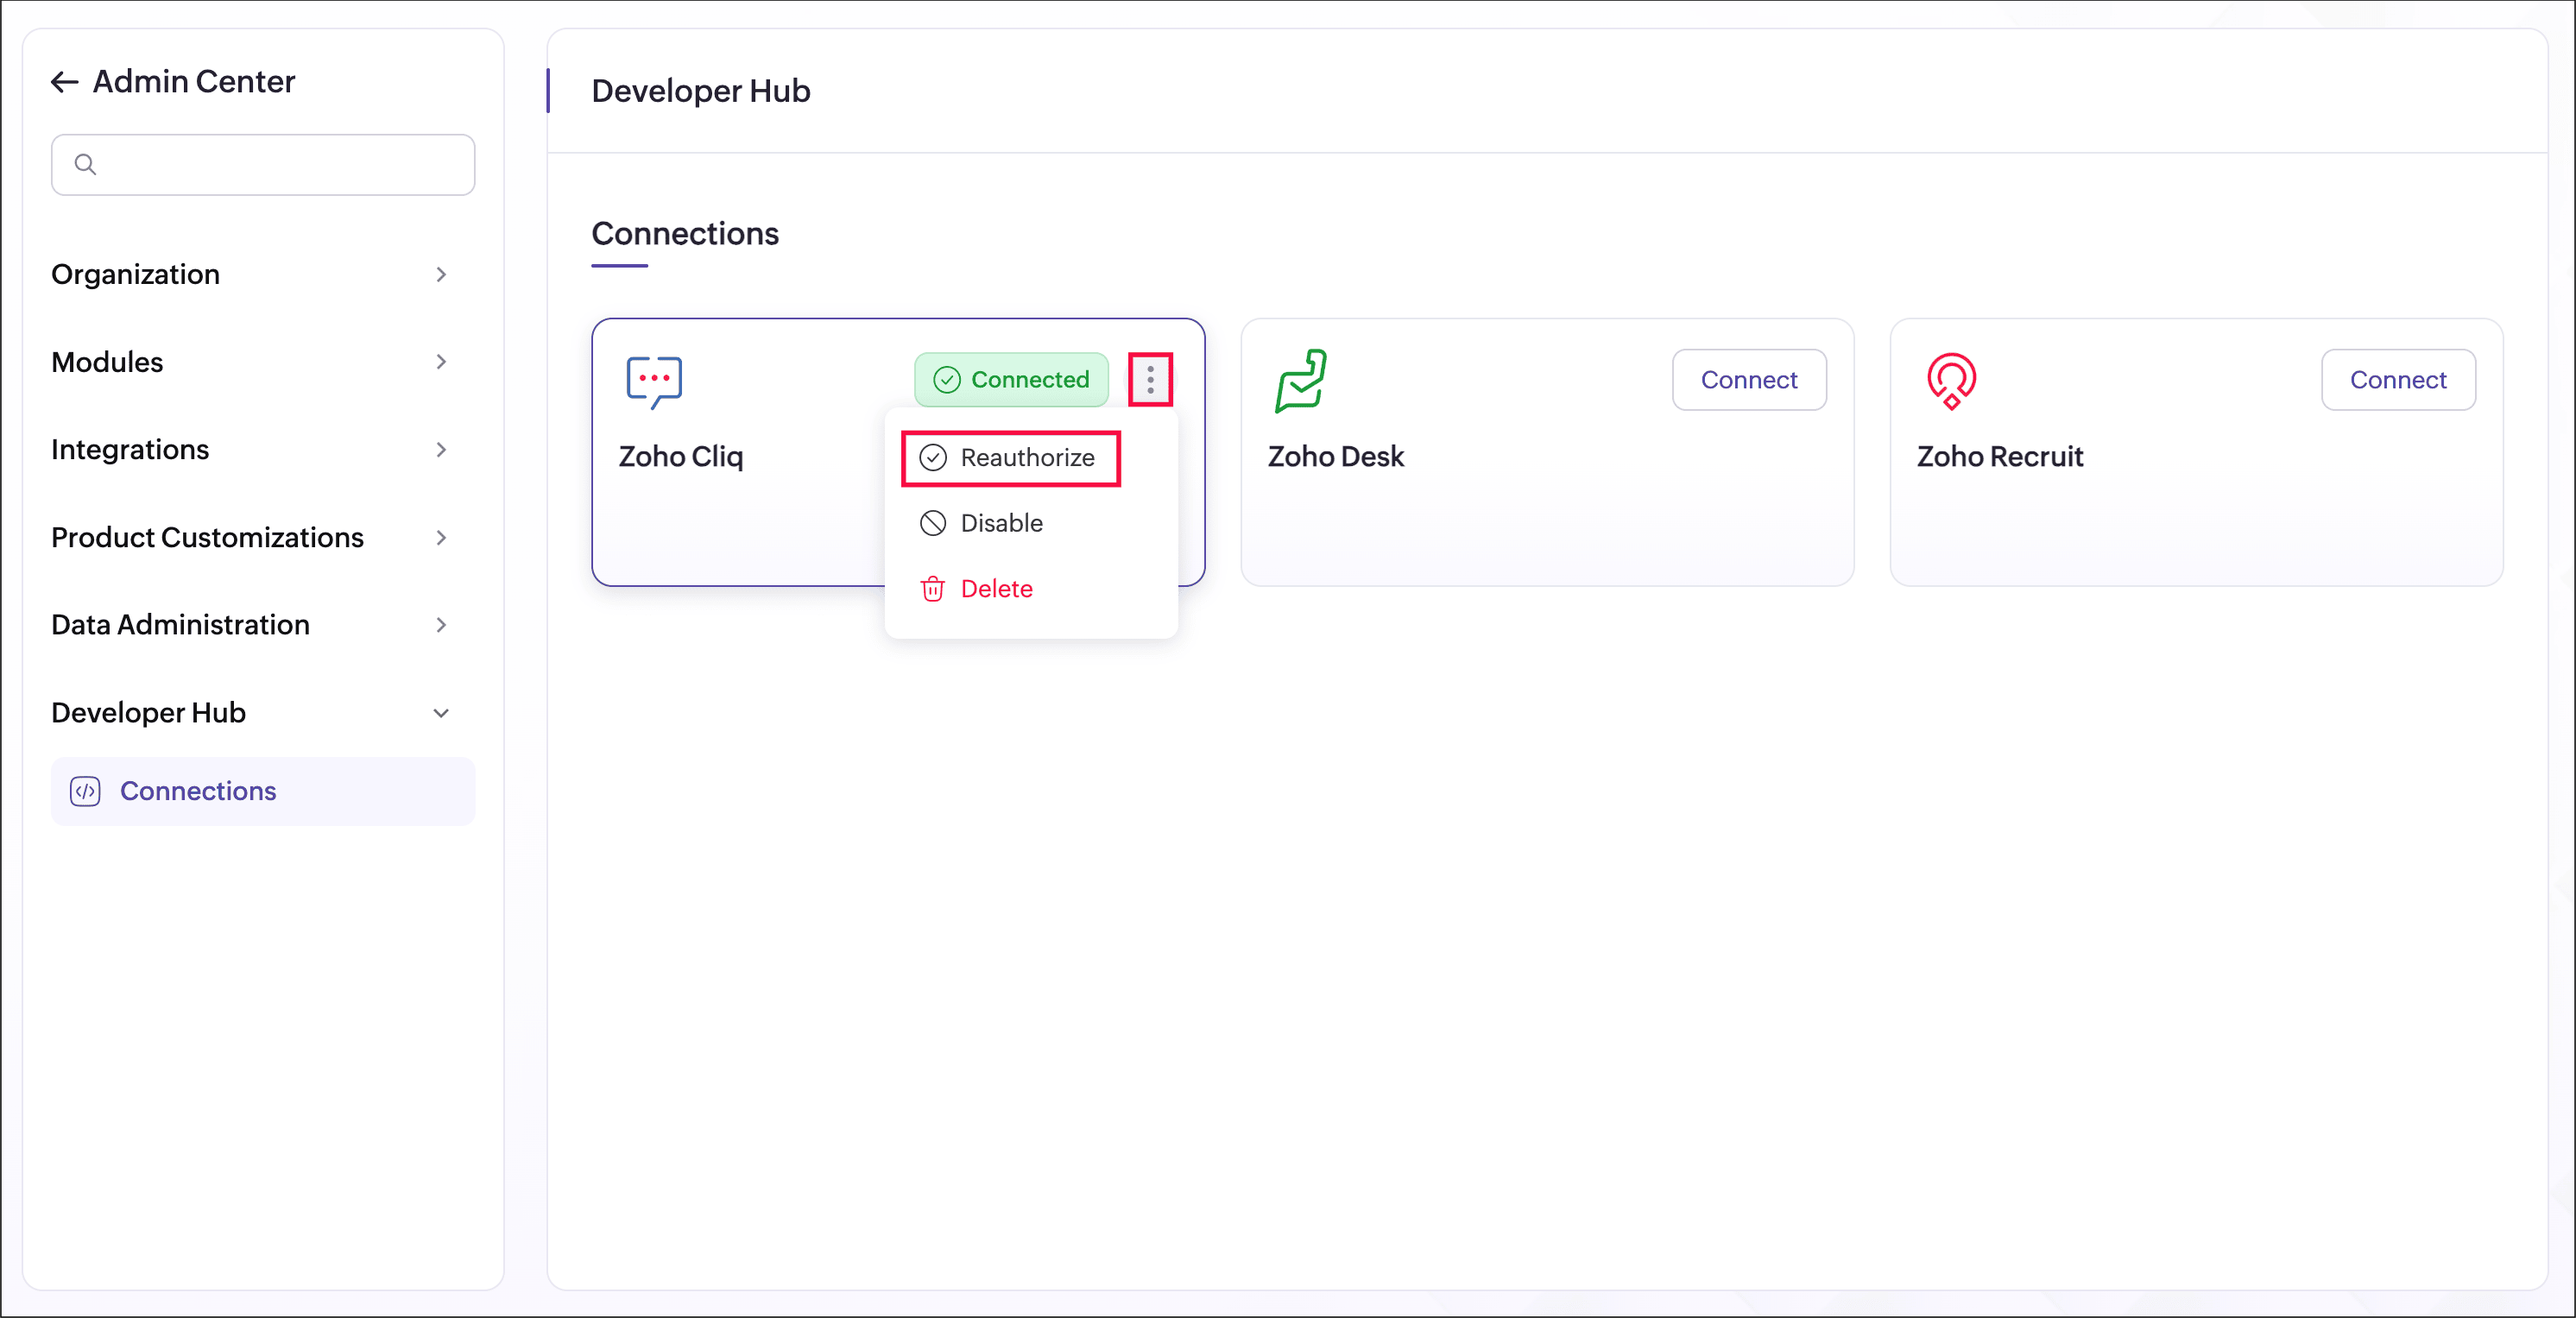This screenshot has width=2576, height=1318.
Task: Click into the Admin Center search field
Action: click(x=263, y=165)
